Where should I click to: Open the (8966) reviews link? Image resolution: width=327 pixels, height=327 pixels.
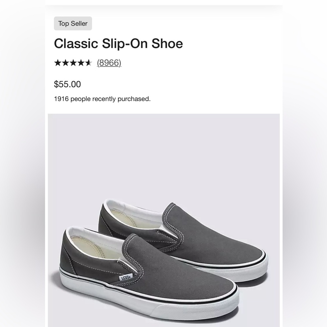tap(109, 63)
